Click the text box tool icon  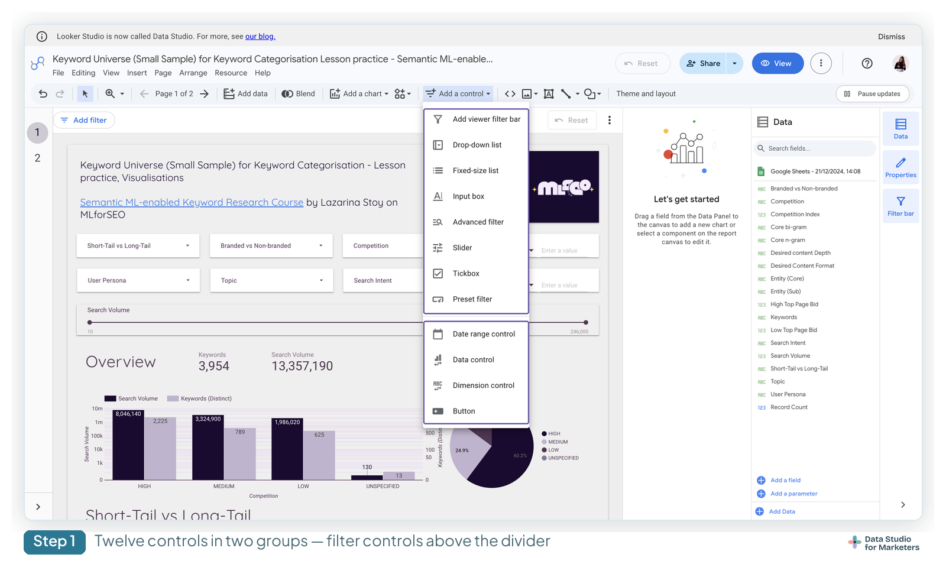[549, 93]
